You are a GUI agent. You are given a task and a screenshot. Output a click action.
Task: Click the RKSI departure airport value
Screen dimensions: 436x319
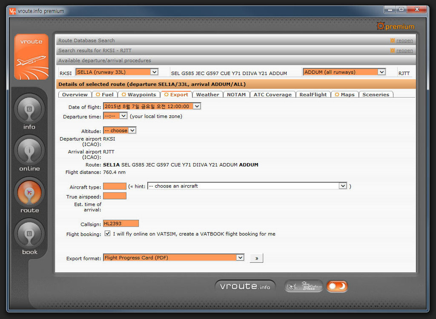(x=109, y=139)
